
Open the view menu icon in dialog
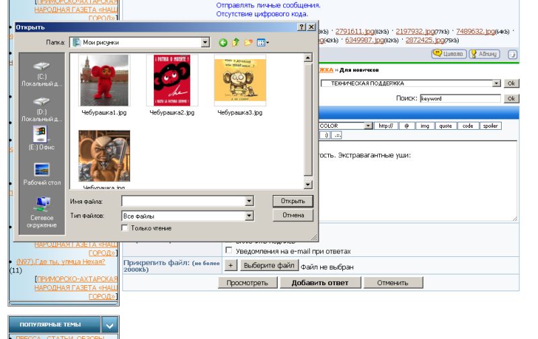click(263, 42)
